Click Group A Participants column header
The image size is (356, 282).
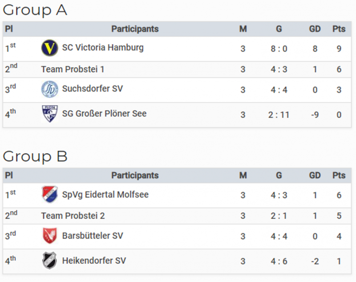(135, 29)
